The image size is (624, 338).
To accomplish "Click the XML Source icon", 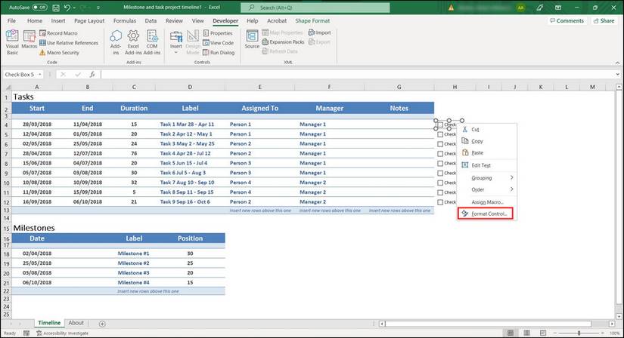I will point(252,42).
